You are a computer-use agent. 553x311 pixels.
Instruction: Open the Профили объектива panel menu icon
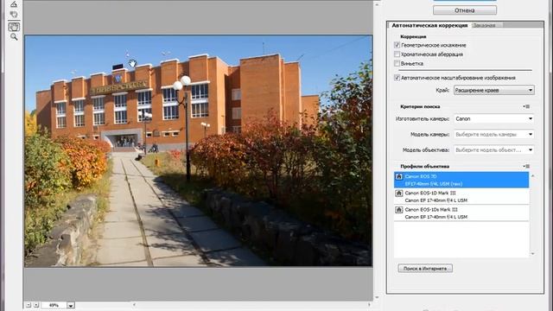(526, 166)
